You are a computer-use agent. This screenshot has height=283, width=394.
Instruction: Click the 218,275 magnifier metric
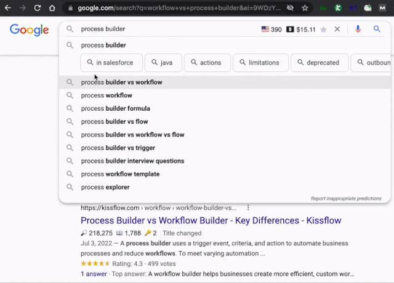coord(97,233)
